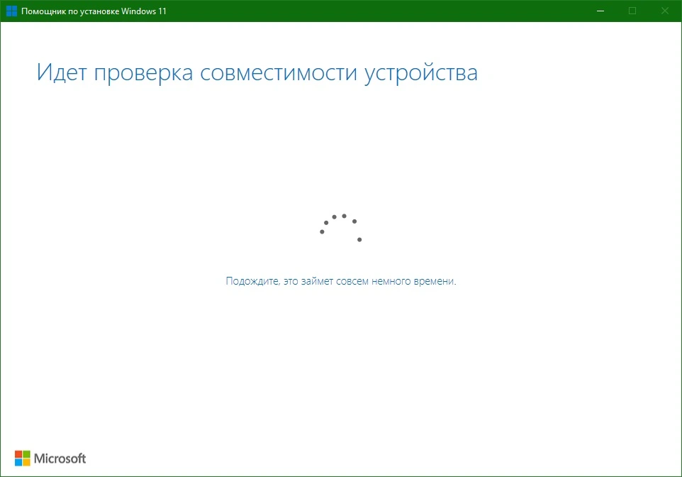Click the title text Помощник по установке Windows 11
The height and width of the screenshot is (477, 682).
pyautogui.click(x=94, y=11)
